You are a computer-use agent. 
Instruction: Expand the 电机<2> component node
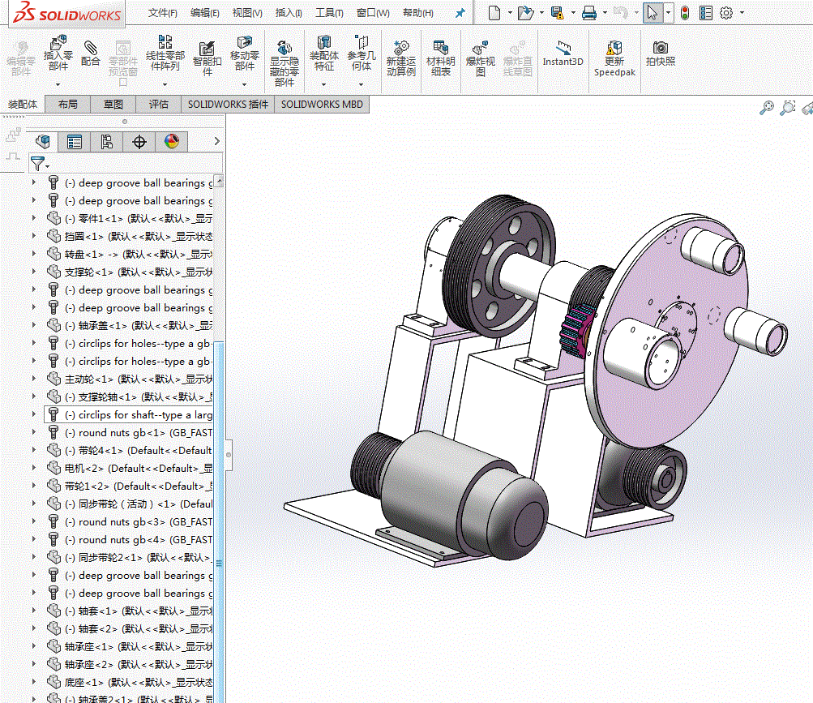34,468
